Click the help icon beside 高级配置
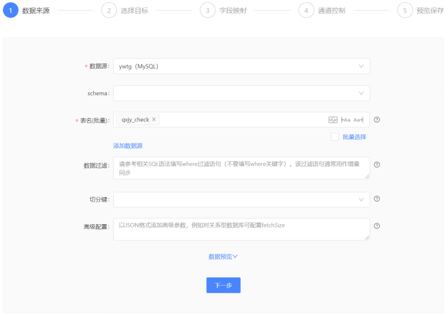This screenshot has width=448, height=315. [x=377, y=226]
